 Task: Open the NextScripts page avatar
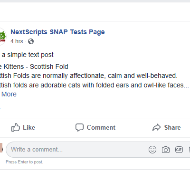2,37
